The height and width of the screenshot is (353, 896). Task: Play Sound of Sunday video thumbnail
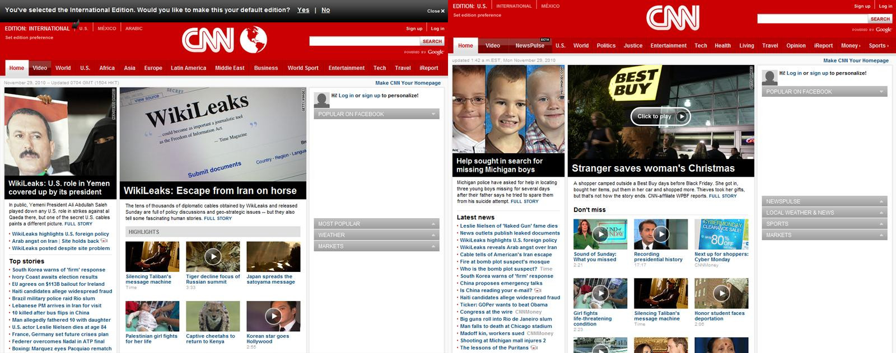(x=600, y=234)
